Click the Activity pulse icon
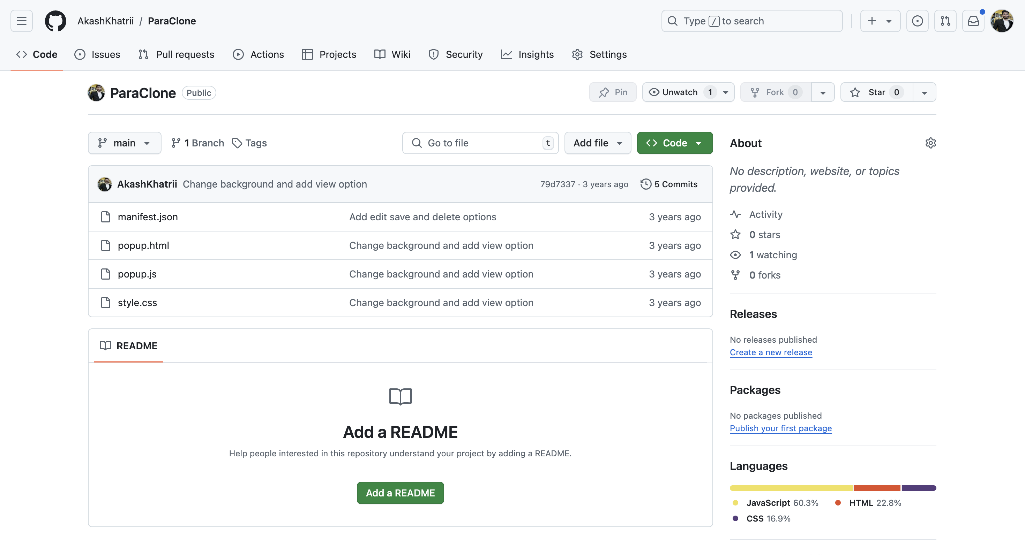 click(735, 214)
